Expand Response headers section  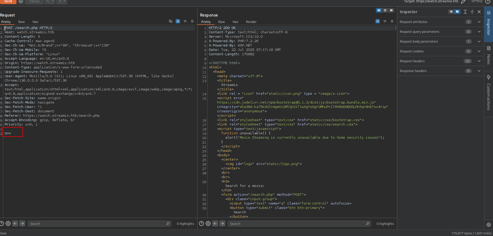[440, 71]
